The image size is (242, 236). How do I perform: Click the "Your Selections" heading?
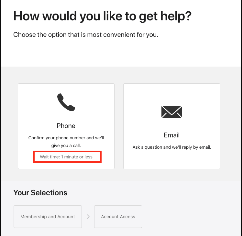pyautogui.click(x=40, y=193)
